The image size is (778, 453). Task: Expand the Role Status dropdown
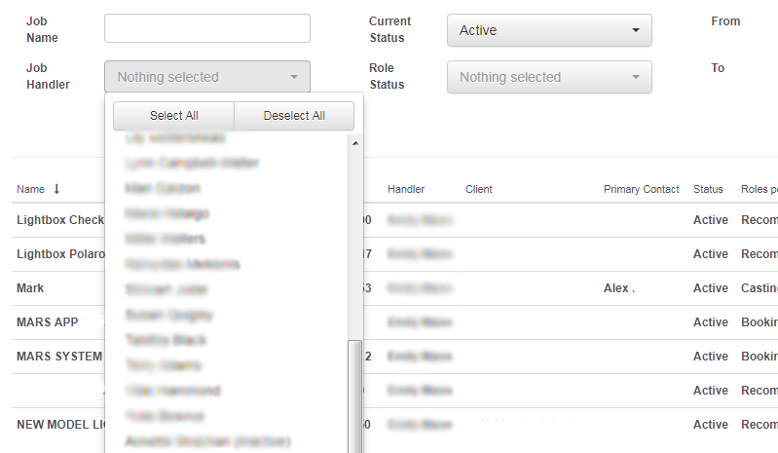549,77
